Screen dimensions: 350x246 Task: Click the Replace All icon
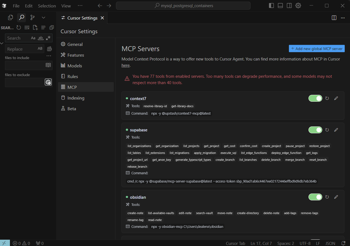49,49
